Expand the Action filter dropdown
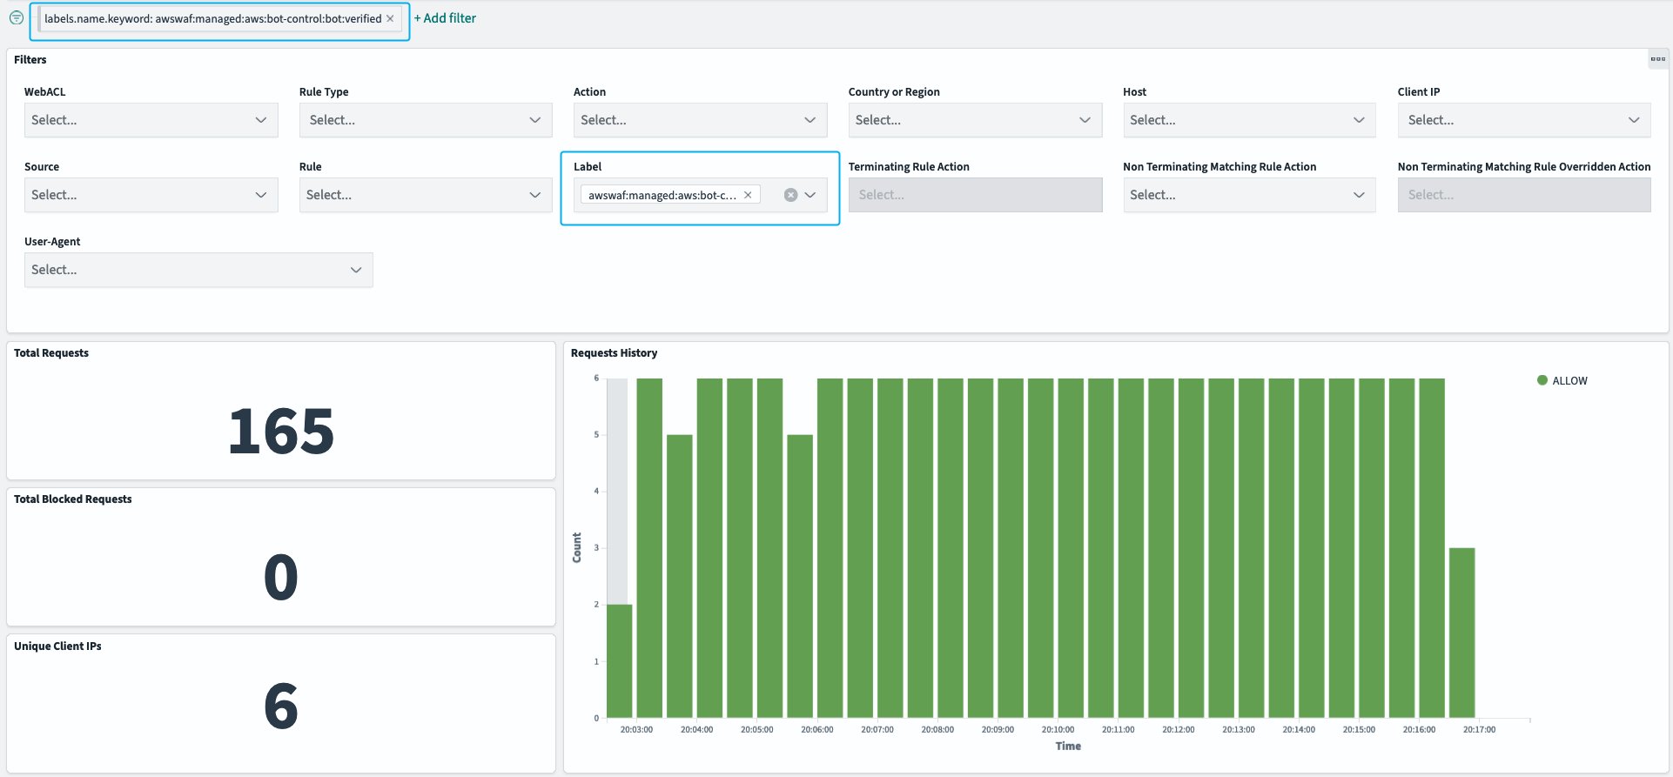Image resolution: width=1673 pixels, height=777 pixels. point(699,120)
